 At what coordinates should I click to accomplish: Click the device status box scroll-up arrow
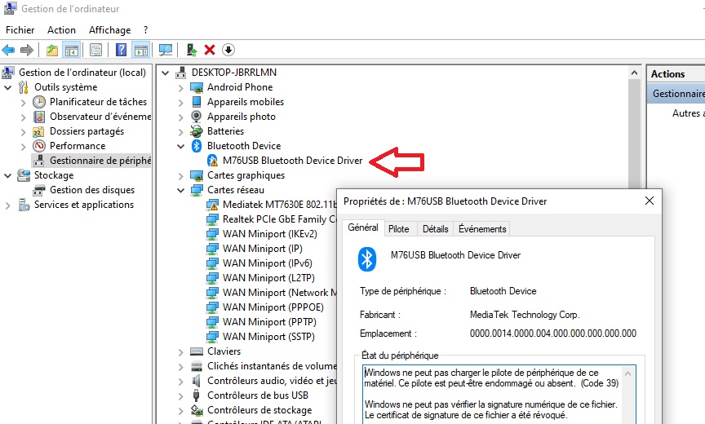click(628, 373)
